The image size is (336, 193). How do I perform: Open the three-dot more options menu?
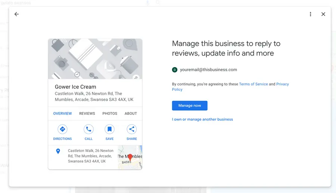point(310,14)
